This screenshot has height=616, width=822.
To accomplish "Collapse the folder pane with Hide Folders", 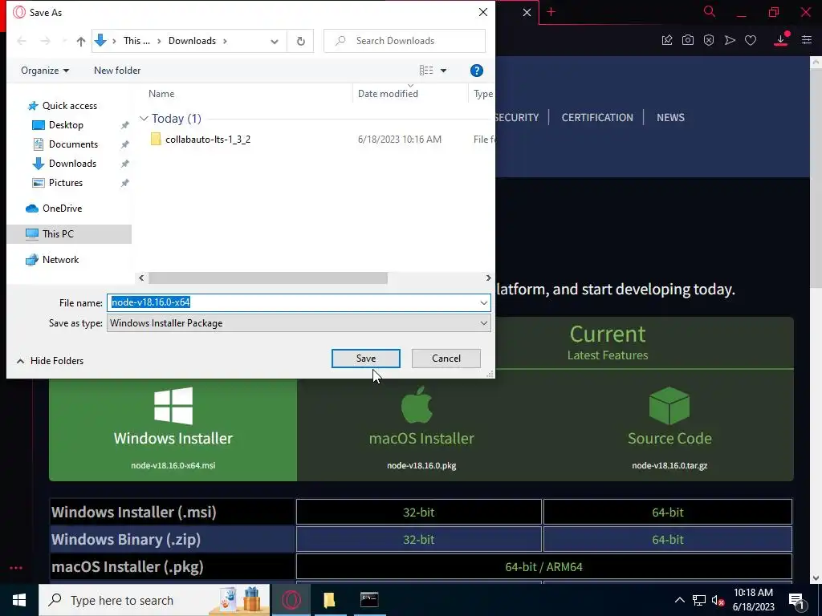I will tap(51, 361).
